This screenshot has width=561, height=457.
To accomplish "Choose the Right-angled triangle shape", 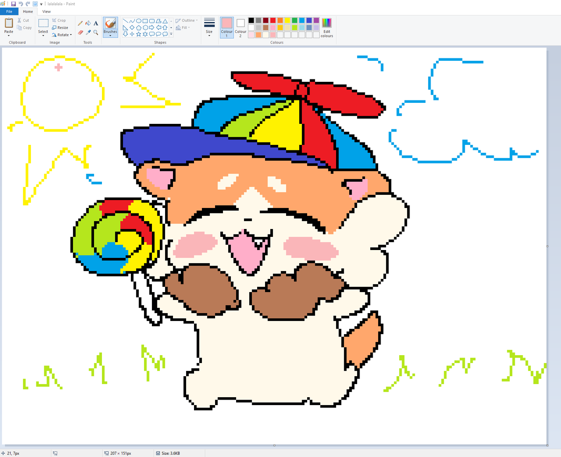I will coord(125,28).
